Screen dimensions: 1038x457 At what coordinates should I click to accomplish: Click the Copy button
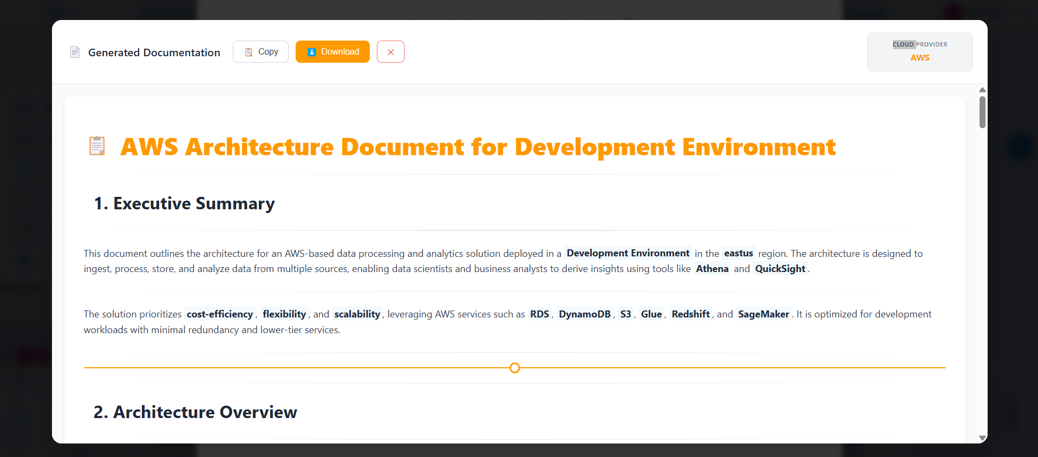pos(260,52)
